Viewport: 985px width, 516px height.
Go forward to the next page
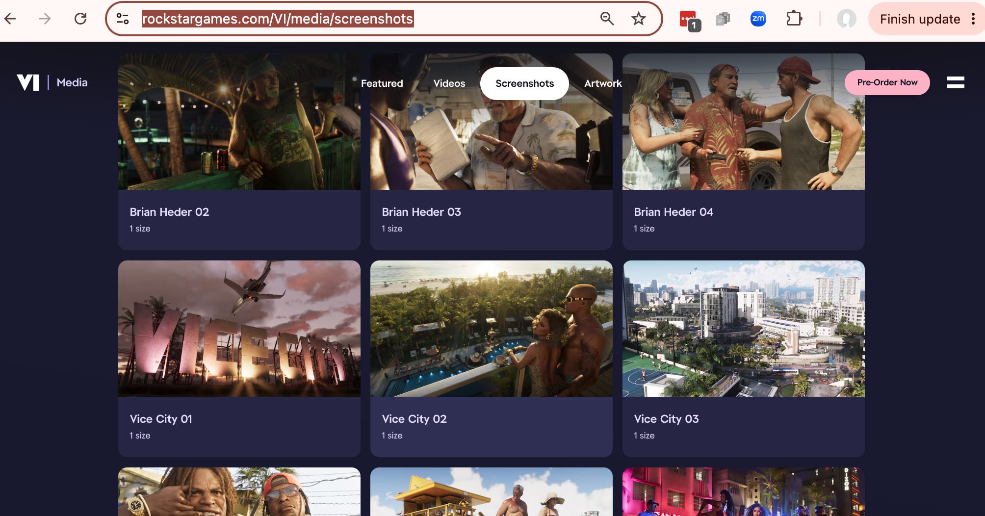coord(45,19)
